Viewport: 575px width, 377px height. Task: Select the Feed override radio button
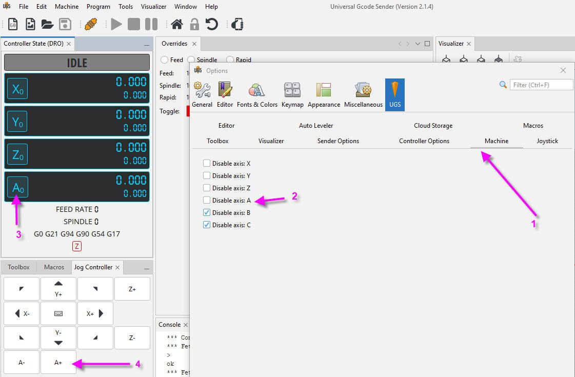point(164,60)
